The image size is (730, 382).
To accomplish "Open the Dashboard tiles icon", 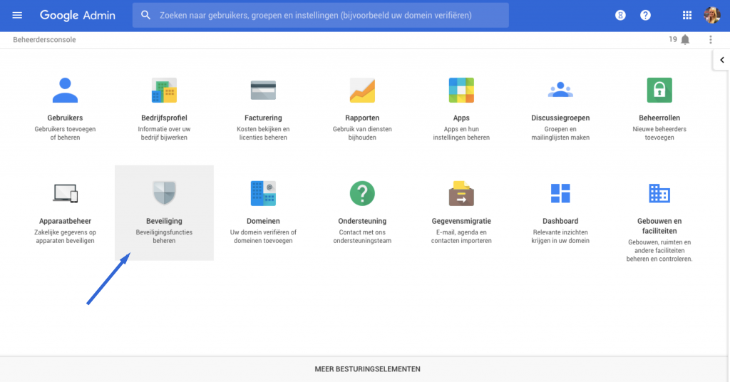I will [560, 194].
